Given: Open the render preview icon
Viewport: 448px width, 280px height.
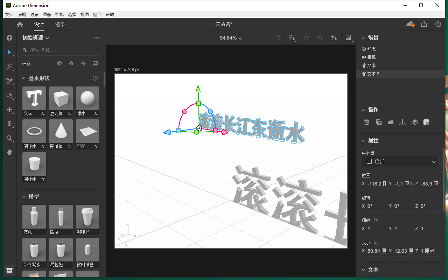Looking at the screenshot, I should click(349, 38).
